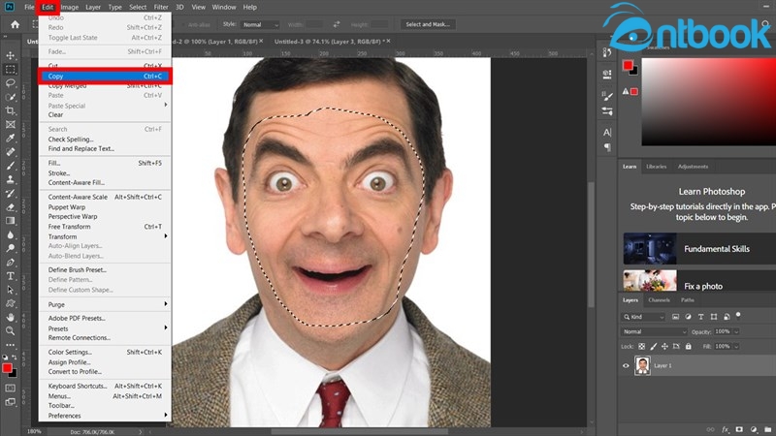Open the Paragraph panel icon

click(x=607, y=147)
